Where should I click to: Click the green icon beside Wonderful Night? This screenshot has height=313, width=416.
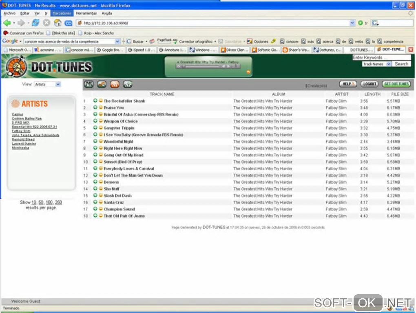(x=95, y=141)
